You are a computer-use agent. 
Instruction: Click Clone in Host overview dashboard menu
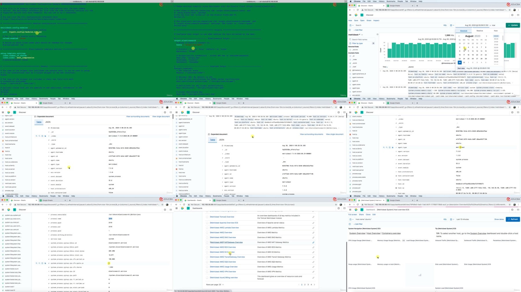pos(368,215)
